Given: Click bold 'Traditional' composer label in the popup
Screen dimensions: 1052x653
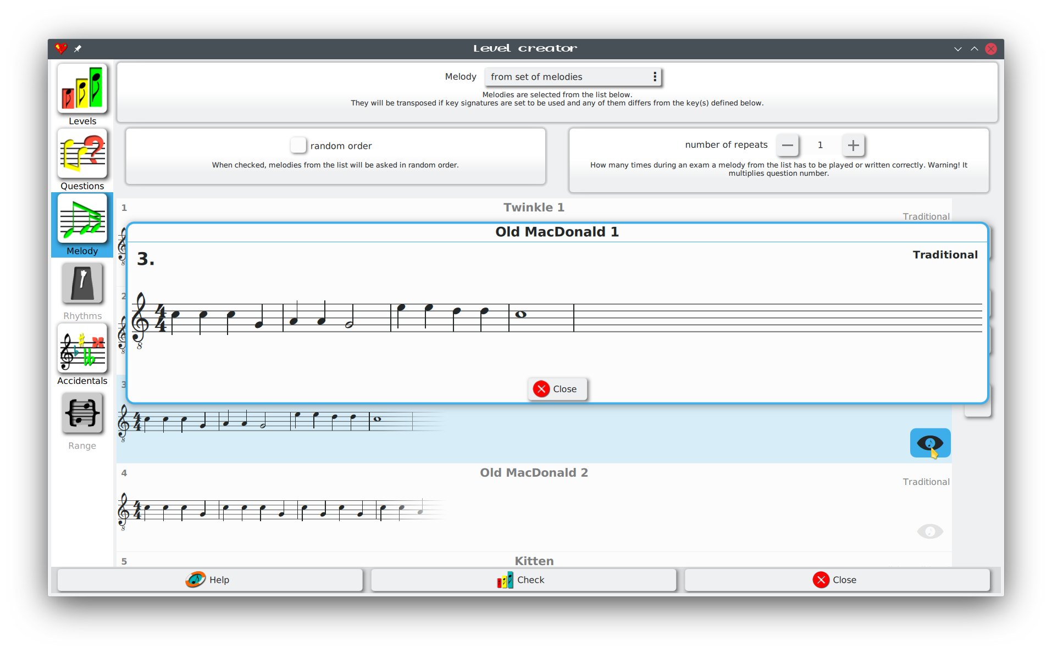Looking at the screenshot, I should 945,254.
